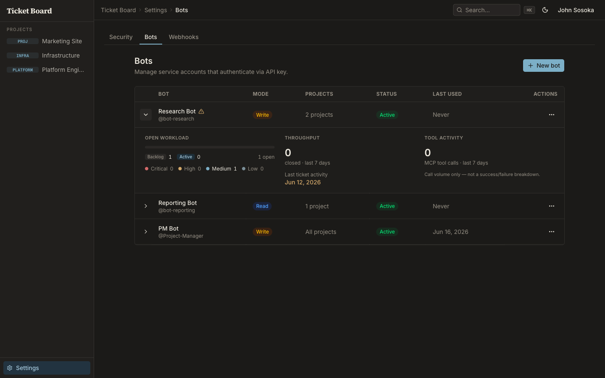Click the 2 projects cell
The width and height of the screenshot is (605, 378).
319,115
